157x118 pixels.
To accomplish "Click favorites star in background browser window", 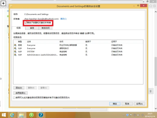I will [151, 6].
